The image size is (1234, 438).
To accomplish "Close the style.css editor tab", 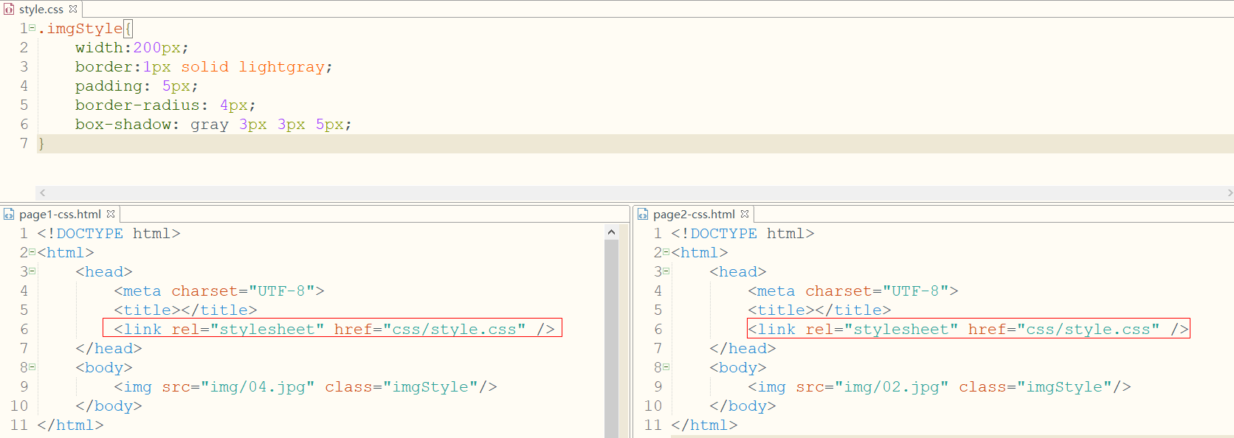I will (x=73, y=9).
